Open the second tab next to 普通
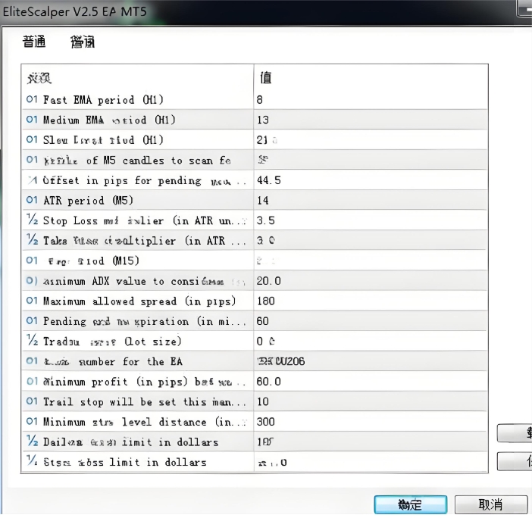This screenshot has width=532, height=518. click(83, 42)
